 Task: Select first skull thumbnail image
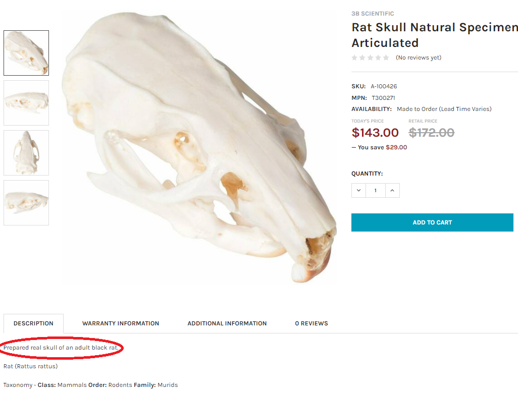tap(26, 53)
